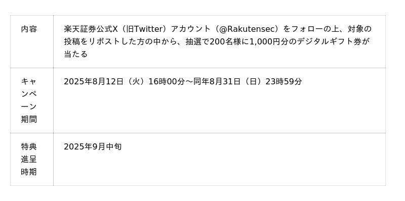Click the 2025年9月中旬 delivery date

pos(93,147)
